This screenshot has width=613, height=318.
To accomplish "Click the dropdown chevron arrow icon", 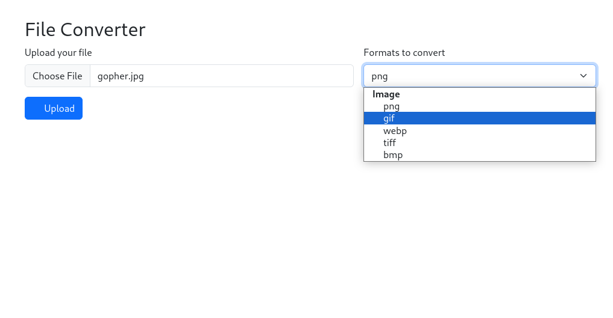I will (583, 76).
